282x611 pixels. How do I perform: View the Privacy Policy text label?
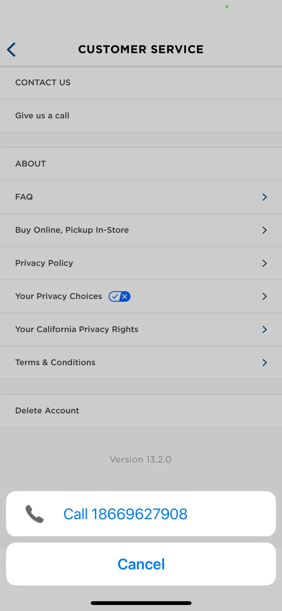point(44,263)
